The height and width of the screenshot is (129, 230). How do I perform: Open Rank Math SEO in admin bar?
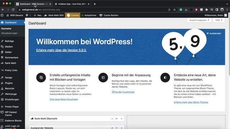click(x=54, y=15)
